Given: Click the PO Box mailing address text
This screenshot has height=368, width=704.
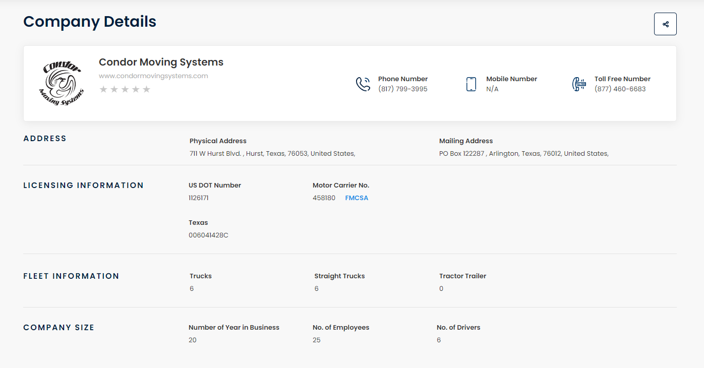Looking at the screenshot, I should 523,154.
